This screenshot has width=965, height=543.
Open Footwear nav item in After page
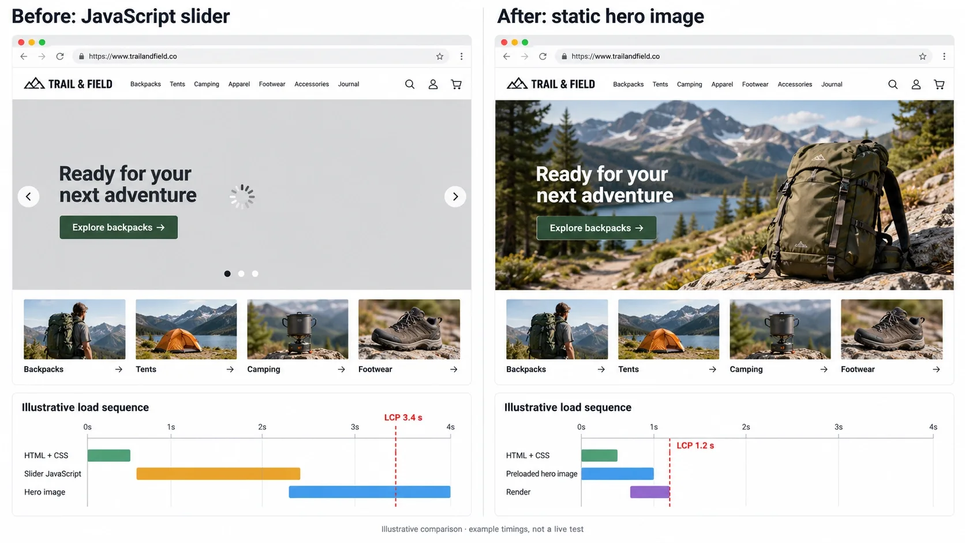(755, 84)
